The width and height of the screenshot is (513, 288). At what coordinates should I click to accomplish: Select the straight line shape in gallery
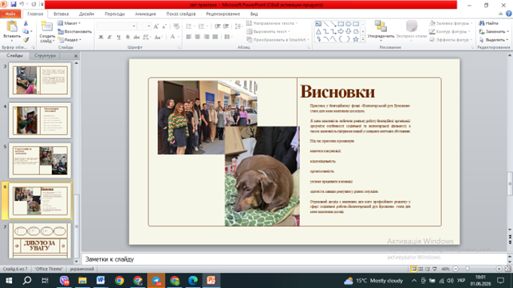coord(326,24)
